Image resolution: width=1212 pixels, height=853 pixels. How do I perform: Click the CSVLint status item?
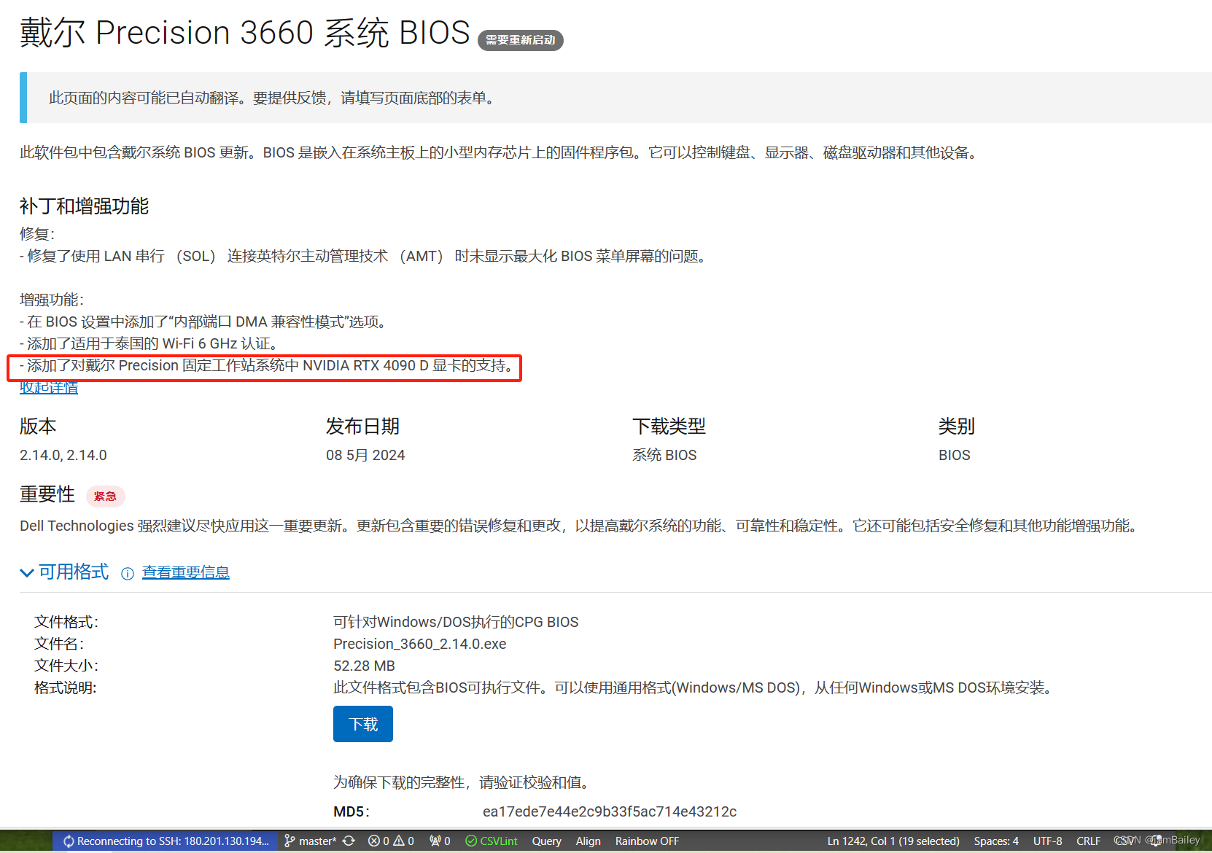492,841
